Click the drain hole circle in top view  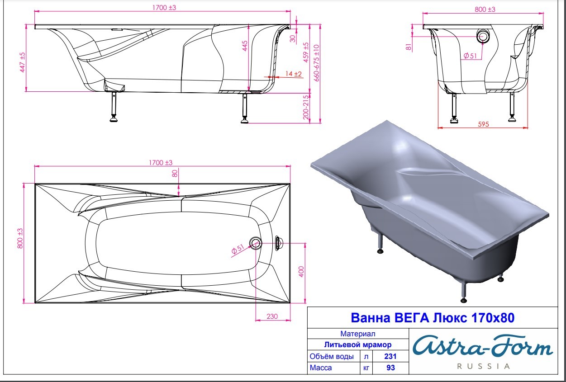click(x=255, y=243)
